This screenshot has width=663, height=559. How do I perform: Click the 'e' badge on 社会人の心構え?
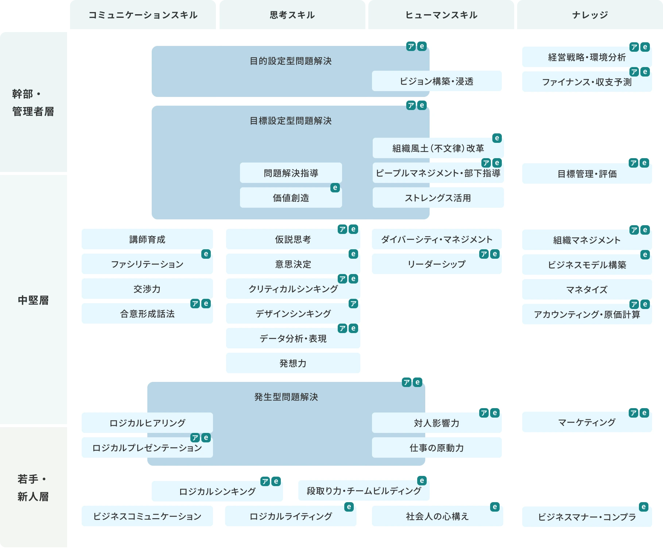click(495, 507)
